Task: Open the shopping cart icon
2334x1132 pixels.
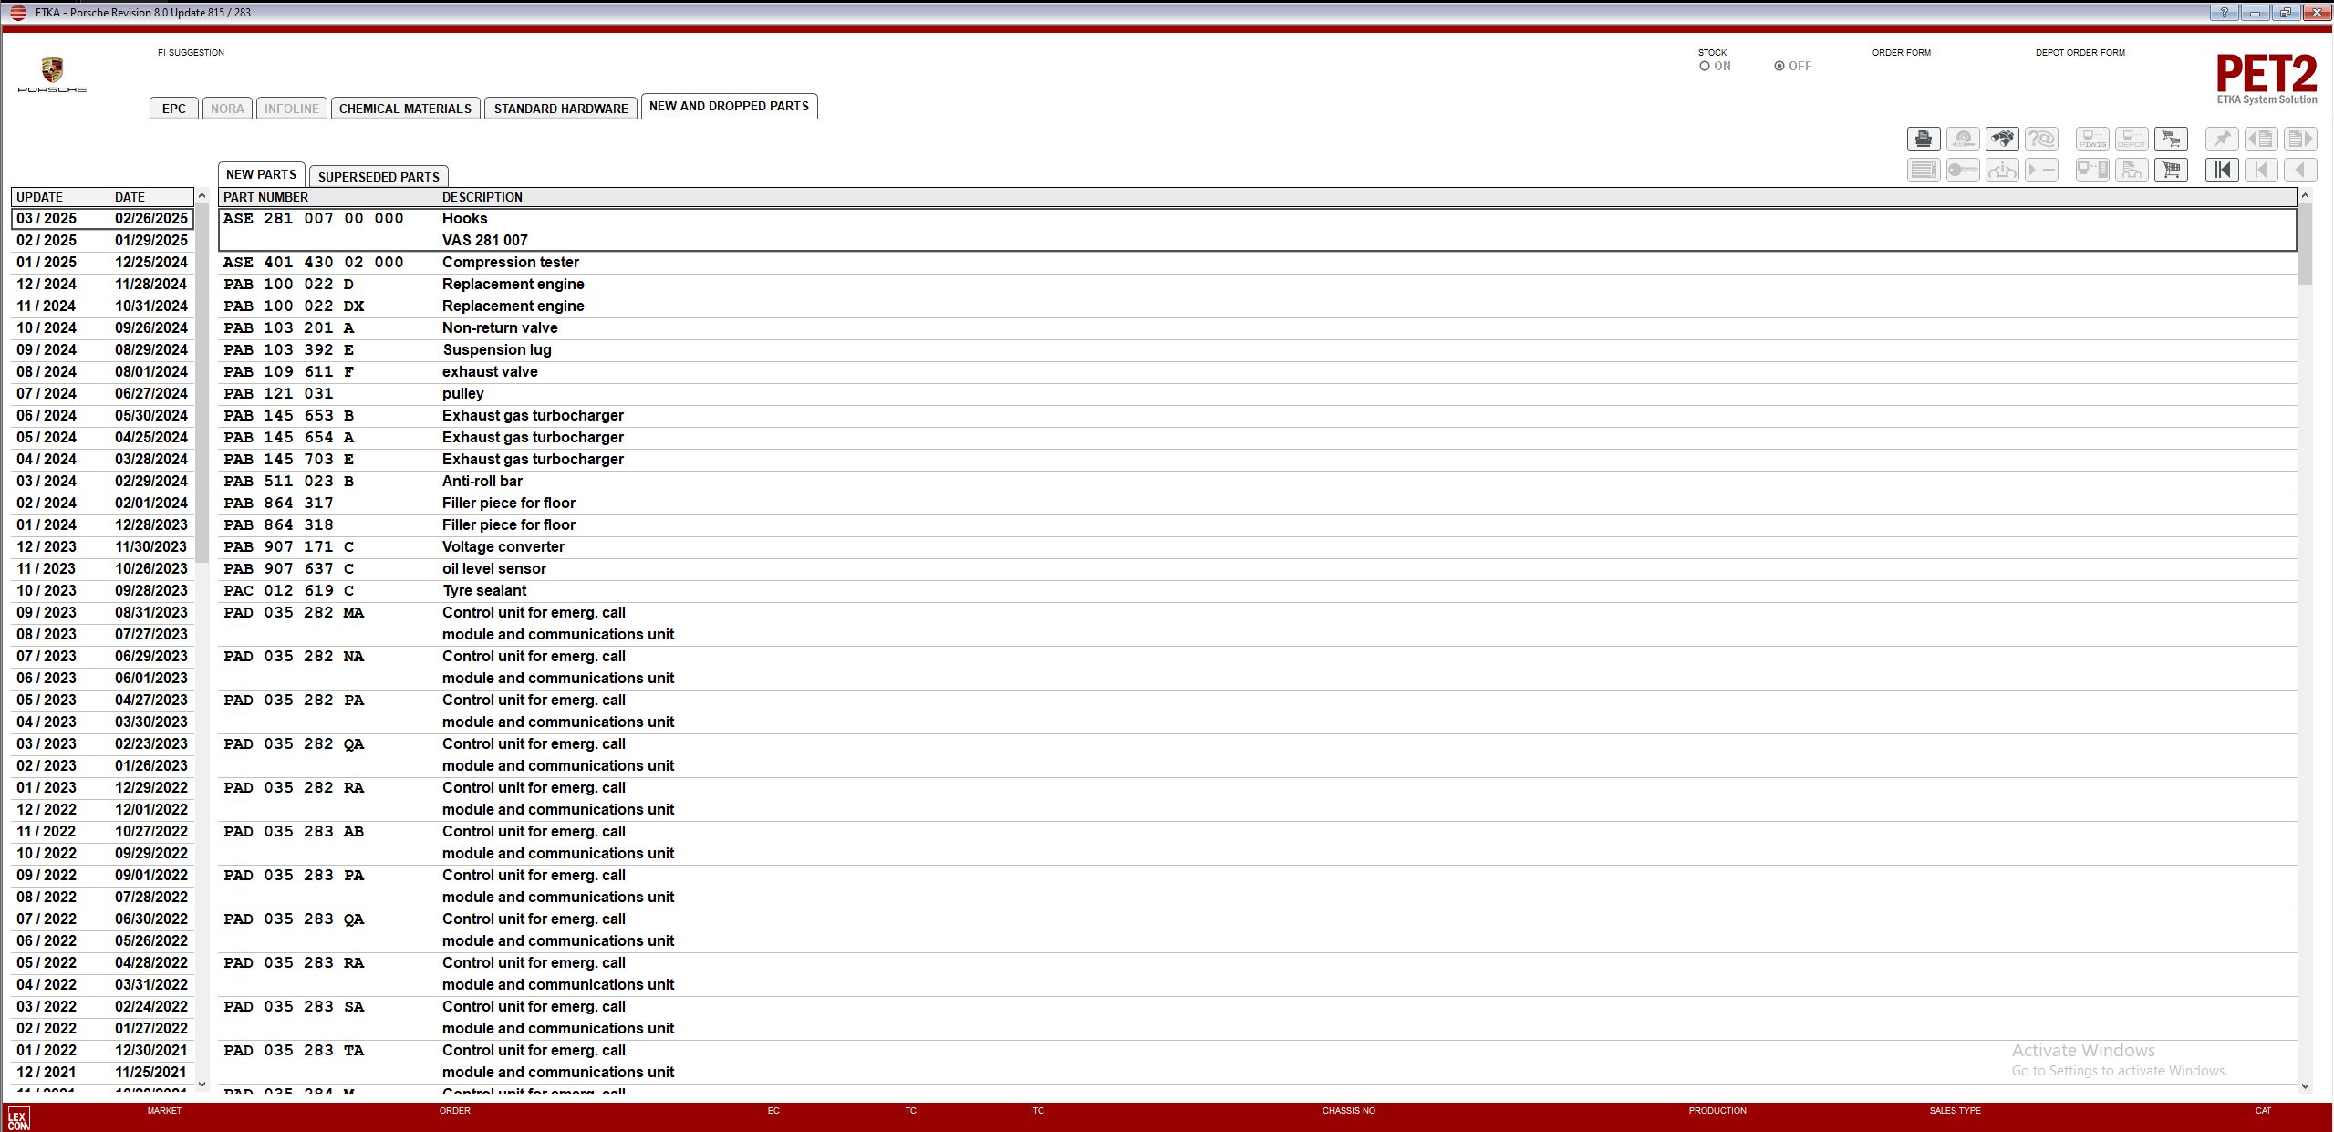Action: [2172, 170]
